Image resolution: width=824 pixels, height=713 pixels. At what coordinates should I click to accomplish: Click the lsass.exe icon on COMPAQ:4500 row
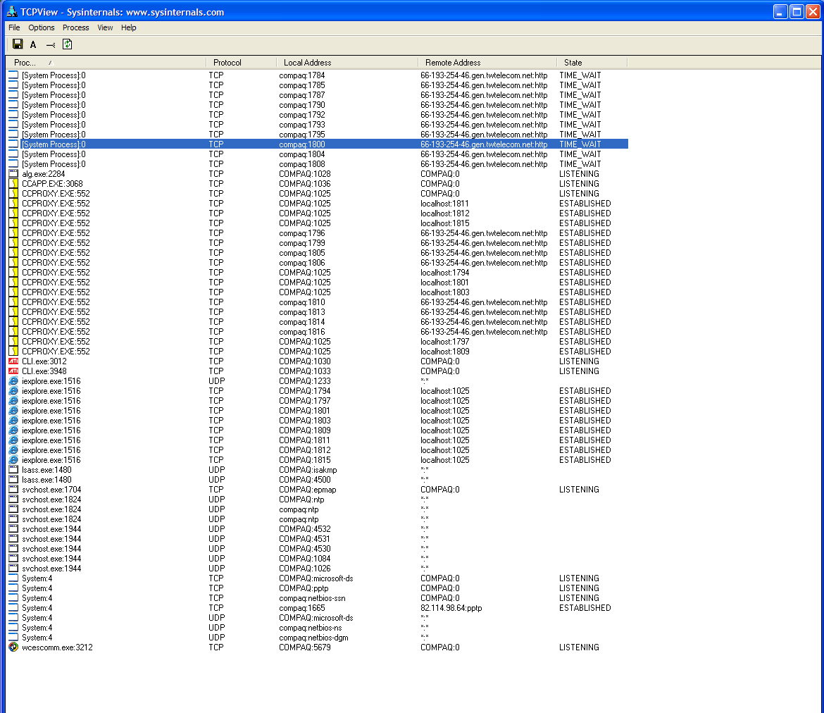[x=13, y=480]
